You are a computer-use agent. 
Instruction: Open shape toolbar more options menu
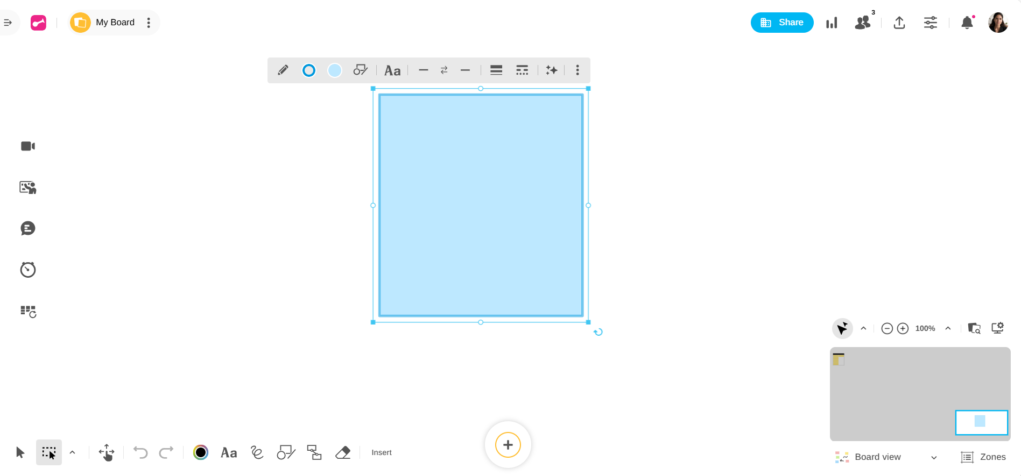click(578, 70)
